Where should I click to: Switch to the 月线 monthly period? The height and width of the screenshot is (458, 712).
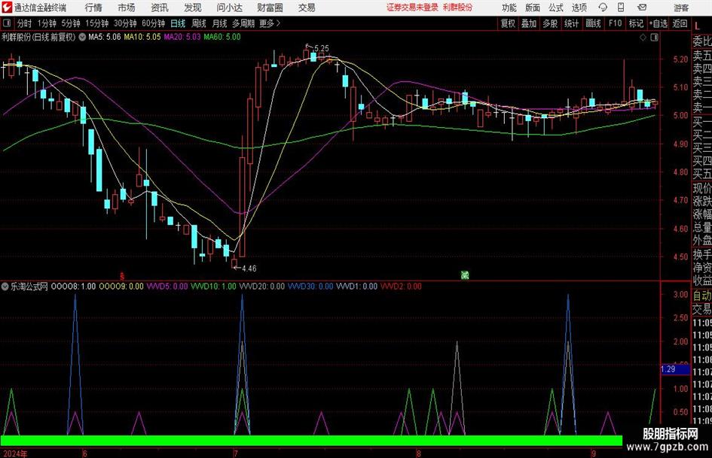click(219, 23)
